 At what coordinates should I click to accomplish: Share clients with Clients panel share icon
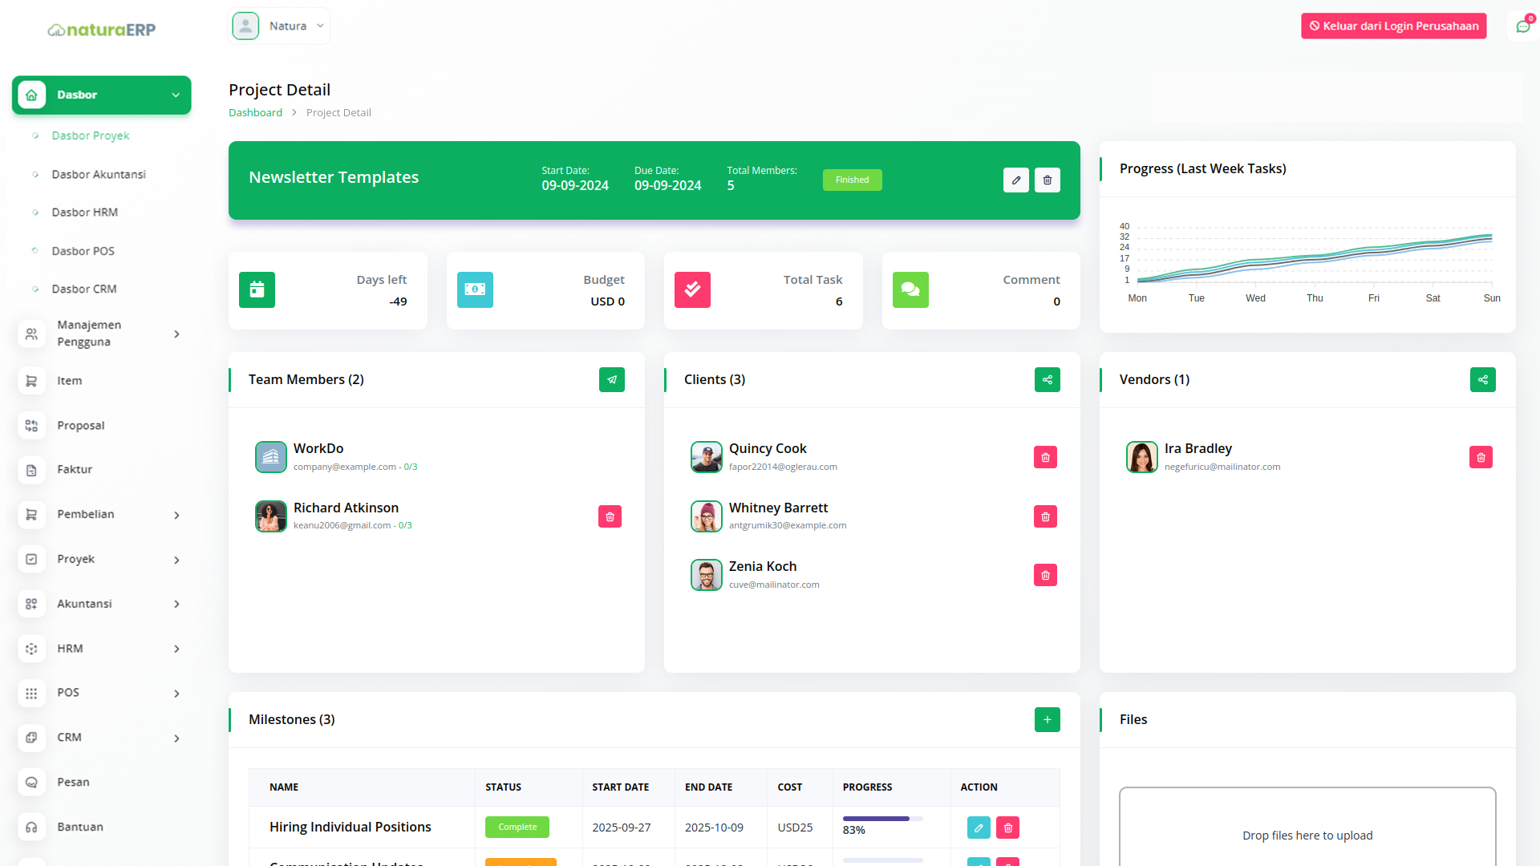click(1047, 380)
